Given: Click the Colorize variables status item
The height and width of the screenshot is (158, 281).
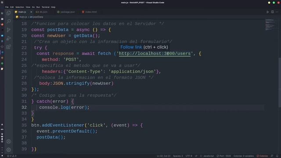Looking at the screenshot, I should pyautogui.click(x=244, y=156).
